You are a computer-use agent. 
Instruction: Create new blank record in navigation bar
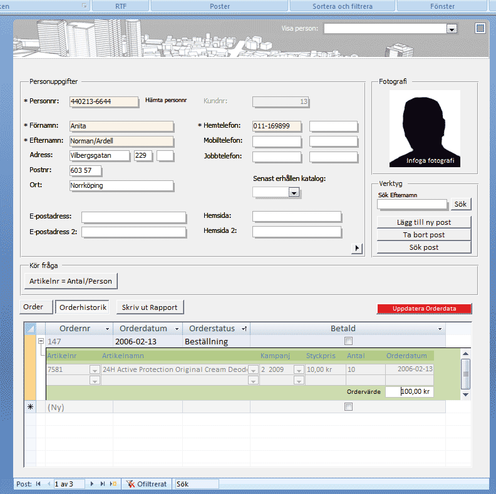pos(113,483)
